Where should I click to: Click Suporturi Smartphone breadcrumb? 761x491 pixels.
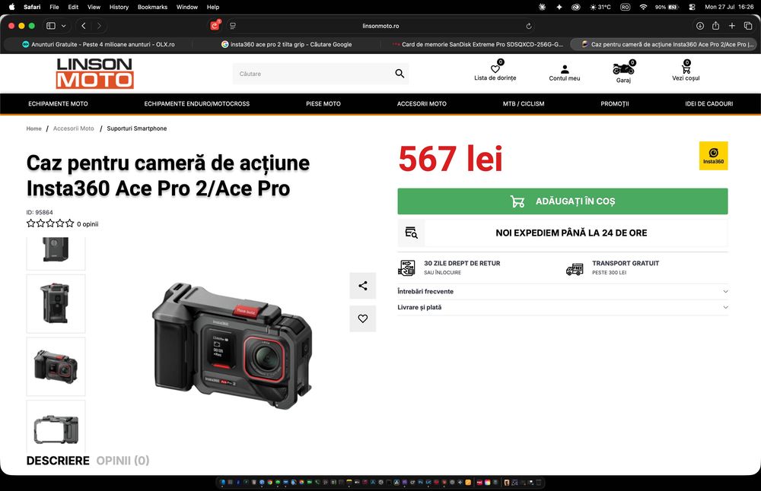click(x=137, y=128)
